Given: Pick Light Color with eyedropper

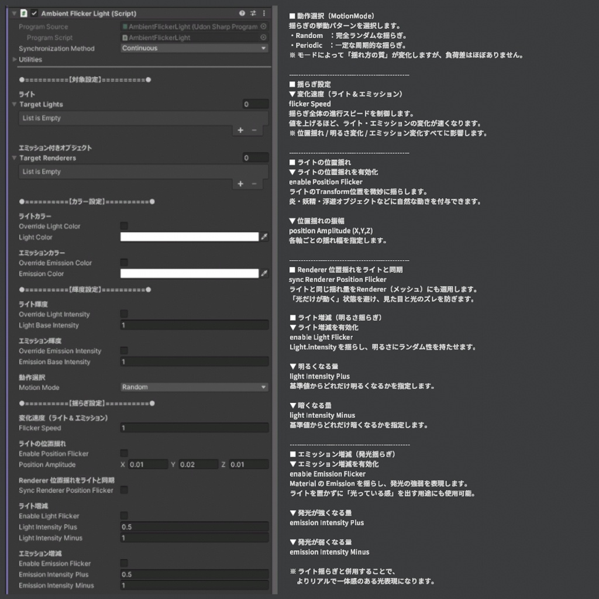Looking at the screenshot, I should point(264,237).
